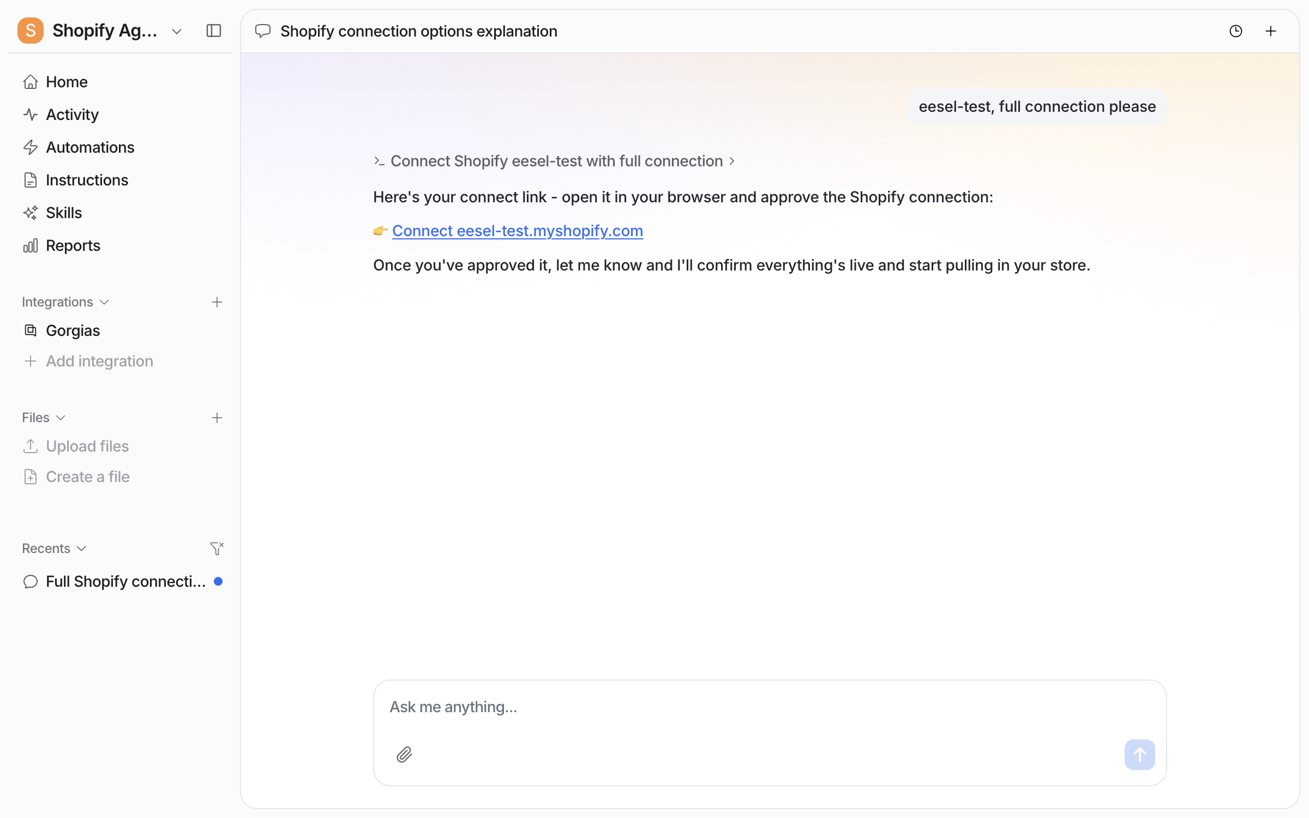Viewport: 1309px width, 818px height.
Task: Click the Ask me anything input field
Action: [x=770, y=707]
